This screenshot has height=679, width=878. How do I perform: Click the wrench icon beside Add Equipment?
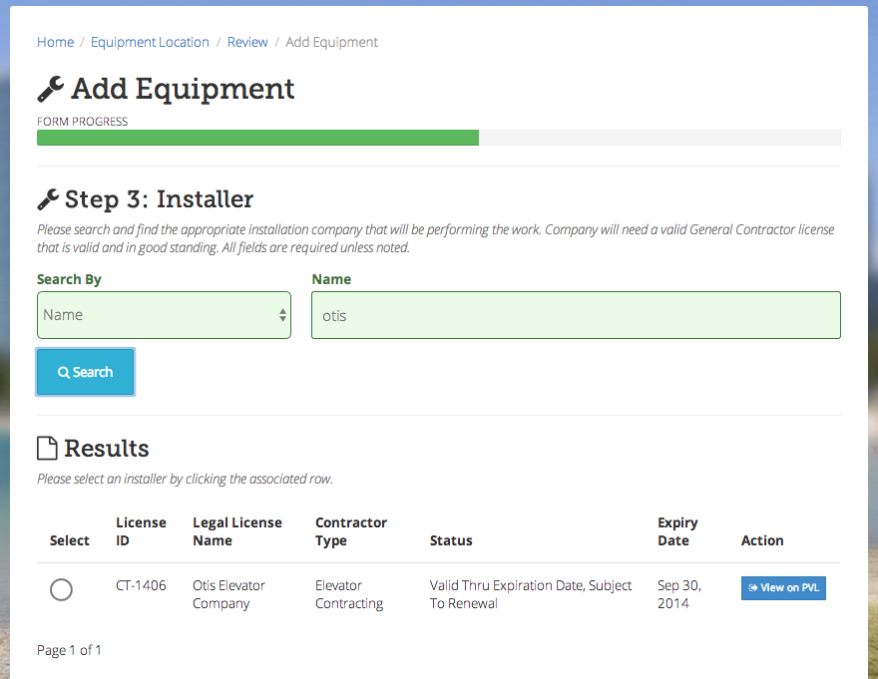[x=51, y=90]
